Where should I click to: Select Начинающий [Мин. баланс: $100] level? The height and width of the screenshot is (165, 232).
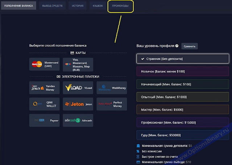183,84
